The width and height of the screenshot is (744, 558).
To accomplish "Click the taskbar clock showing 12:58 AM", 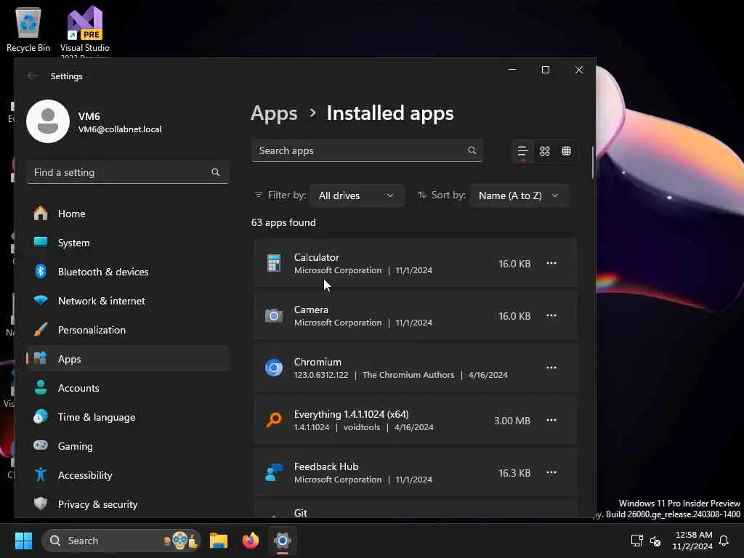I will coord(692,541).
